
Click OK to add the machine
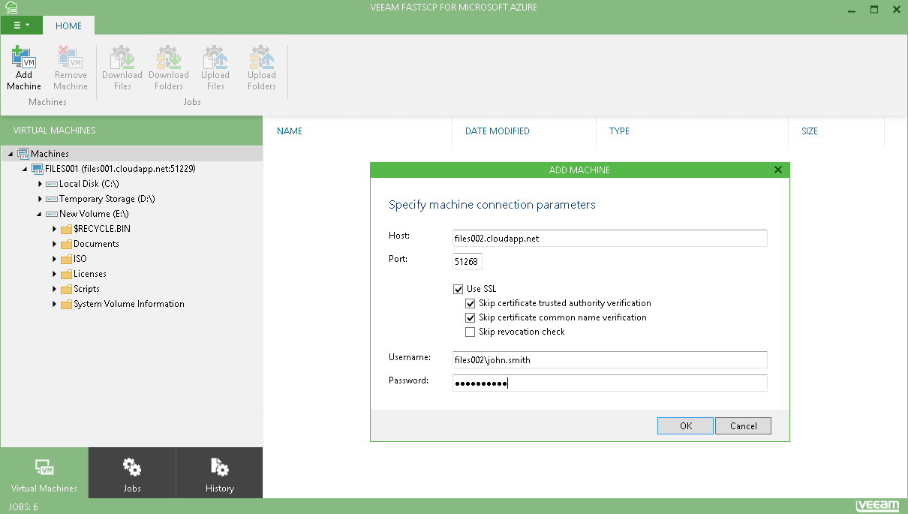pos(685,425)
